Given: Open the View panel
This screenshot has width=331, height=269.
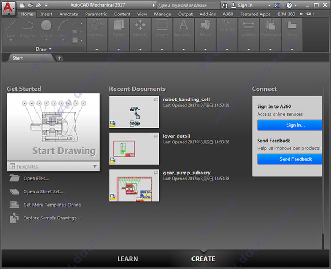Looking at the screenshot, I should 292,34.
